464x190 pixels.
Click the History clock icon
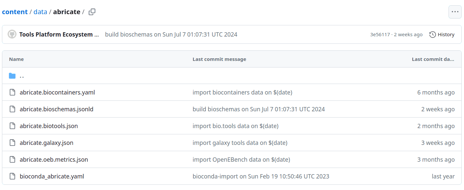(433, 35)
